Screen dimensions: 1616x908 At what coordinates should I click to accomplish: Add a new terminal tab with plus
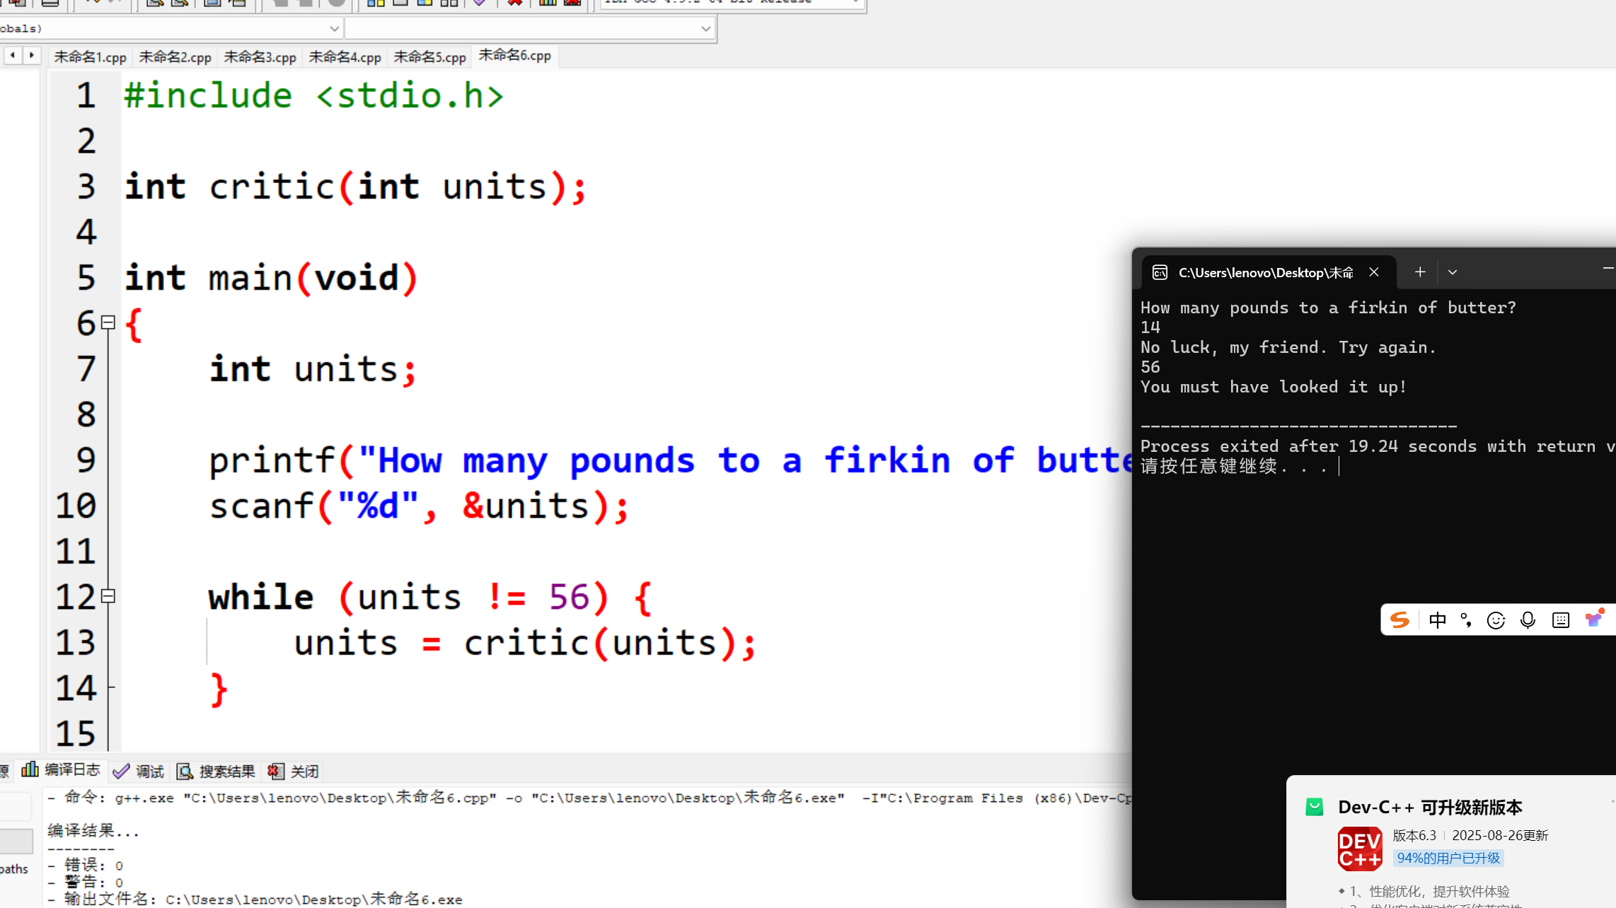(x=1419, y=272)
